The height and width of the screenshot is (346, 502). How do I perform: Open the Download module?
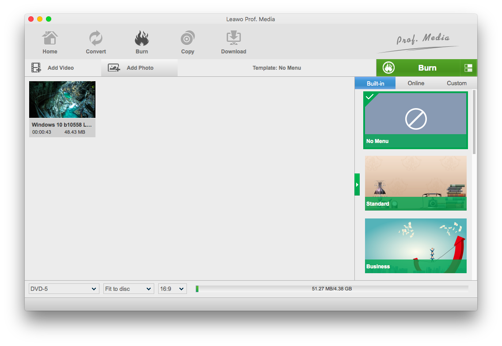tap(233, 38)
